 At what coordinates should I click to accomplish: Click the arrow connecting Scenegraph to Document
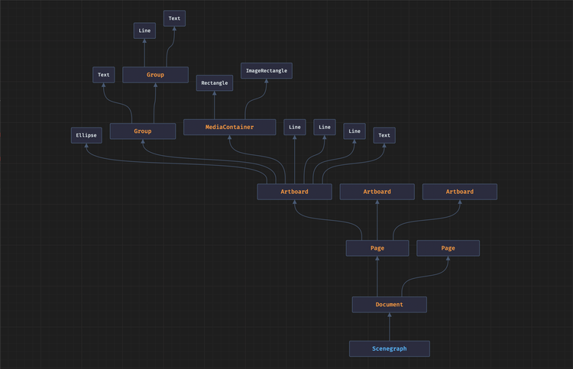(390, 327)
